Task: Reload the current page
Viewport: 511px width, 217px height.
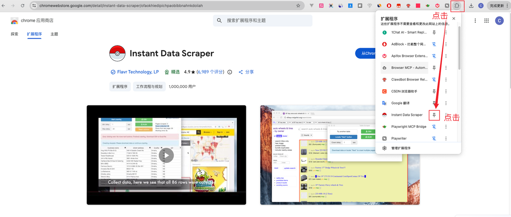Action: pyautogui.click(x=22, y=6)
